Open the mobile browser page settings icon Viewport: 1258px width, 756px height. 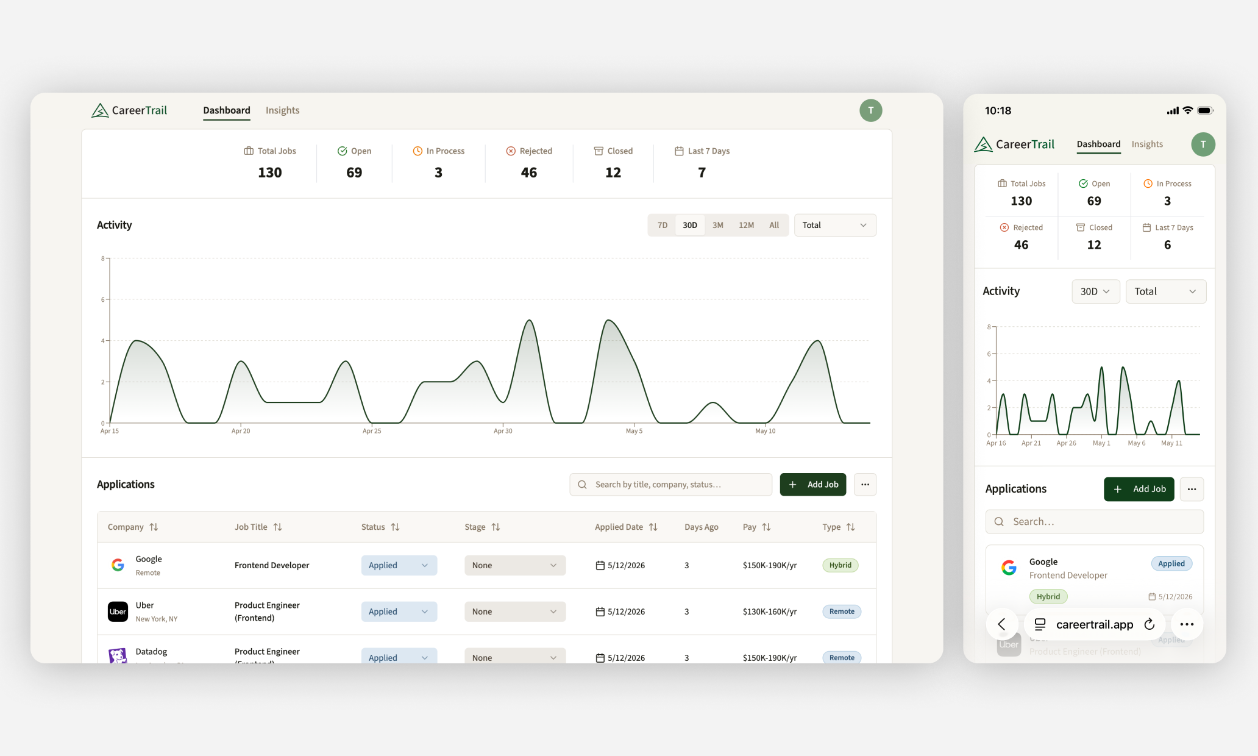click(x=1040, y=624)
